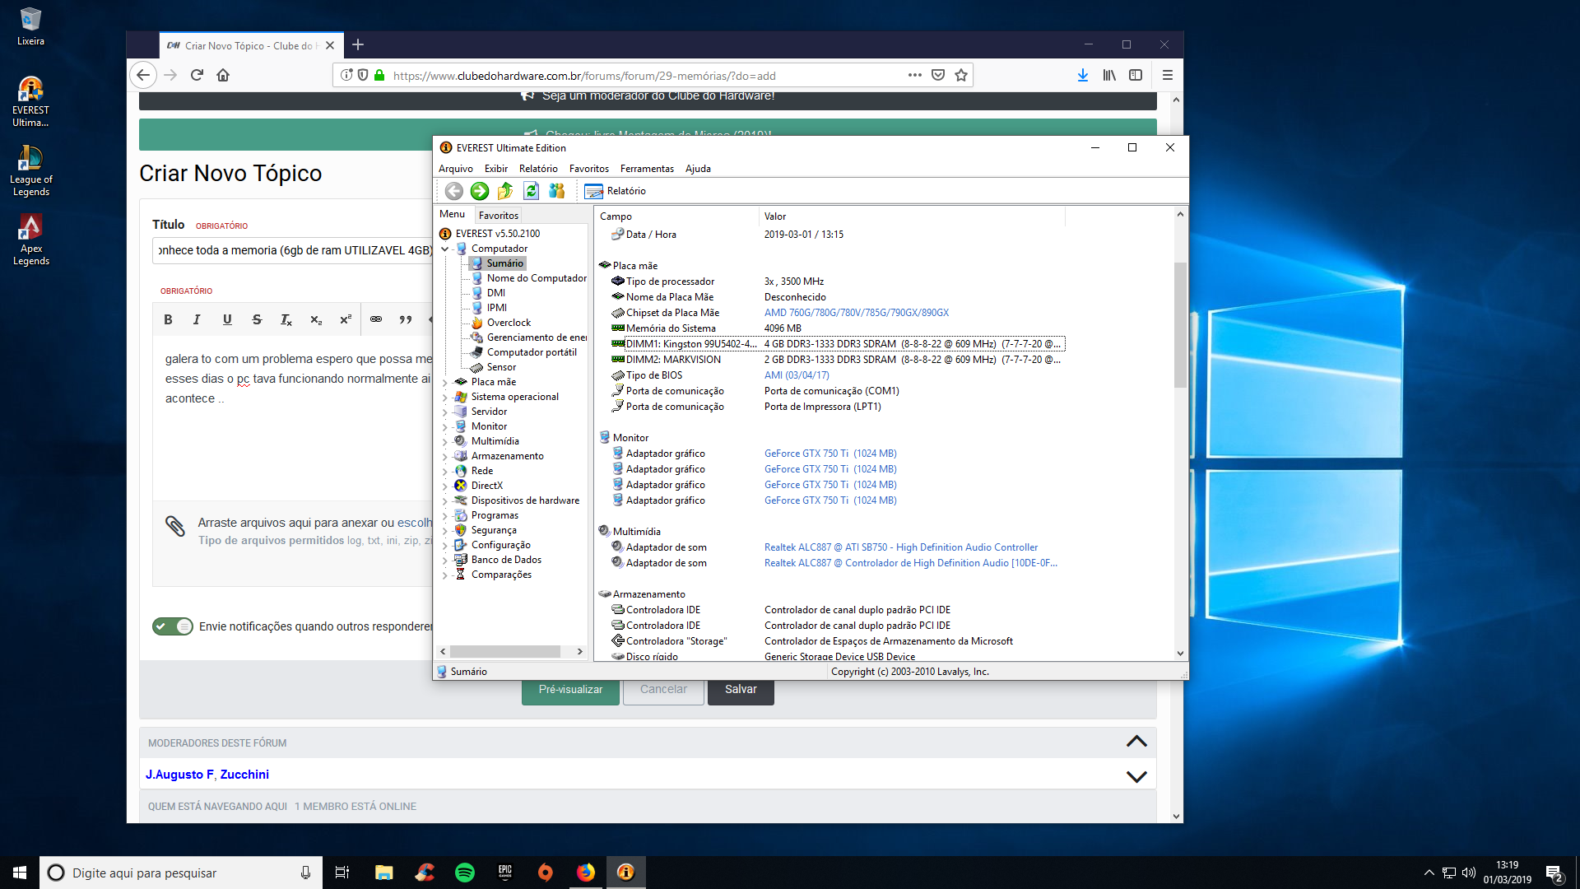This screenshot has width=1580, height=889.
Task: Toggle bold formatting in forum editor
Action: pyautogui.click(x=168, y=319)
